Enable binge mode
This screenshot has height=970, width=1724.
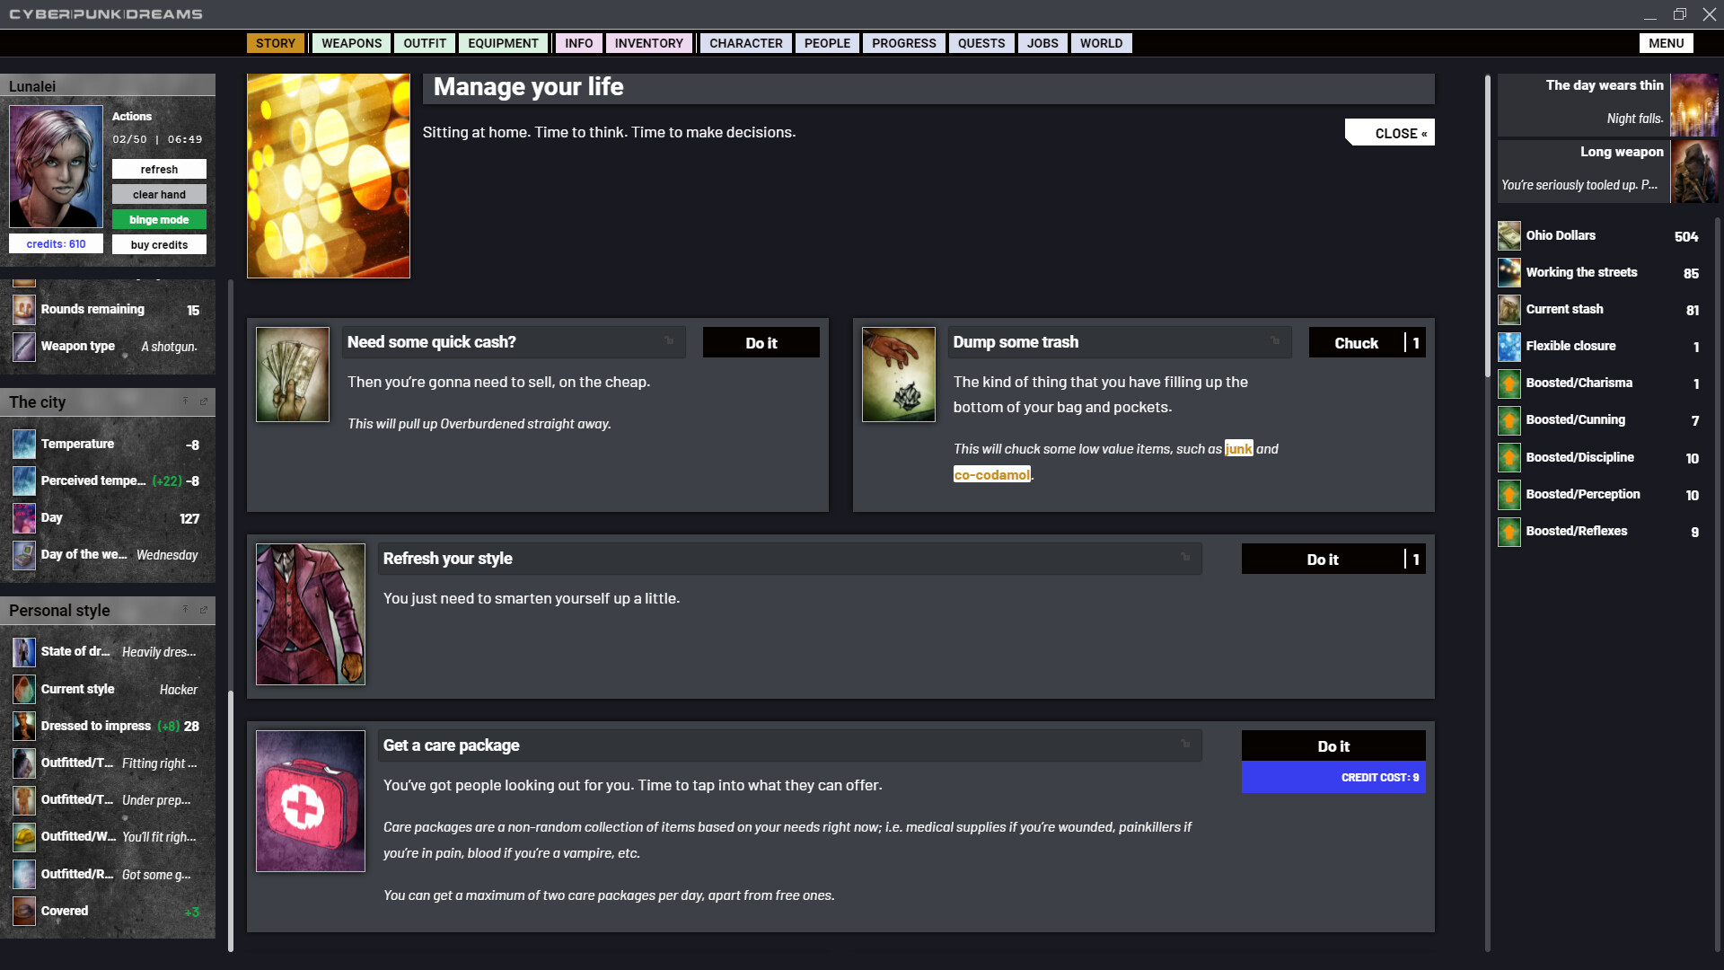159,219
